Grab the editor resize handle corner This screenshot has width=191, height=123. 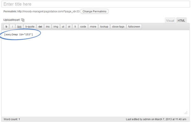(x=186, y=113)
